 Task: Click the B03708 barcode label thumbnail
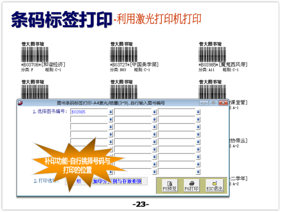tap(35, 54)
